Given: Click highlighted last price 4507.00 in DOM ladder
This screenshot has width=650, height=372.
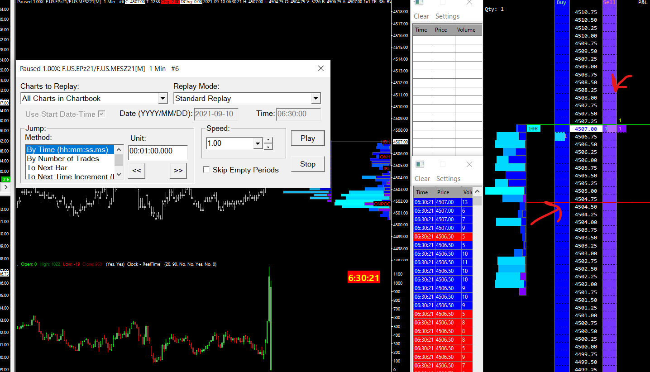Looking at the screenshot, I should 586,129.
